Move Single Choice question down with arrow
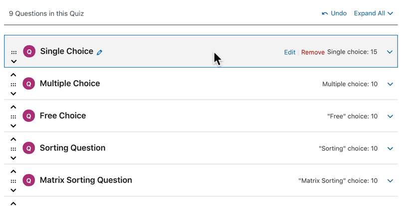This screenshot has width=405, height=206. (13, 61)
